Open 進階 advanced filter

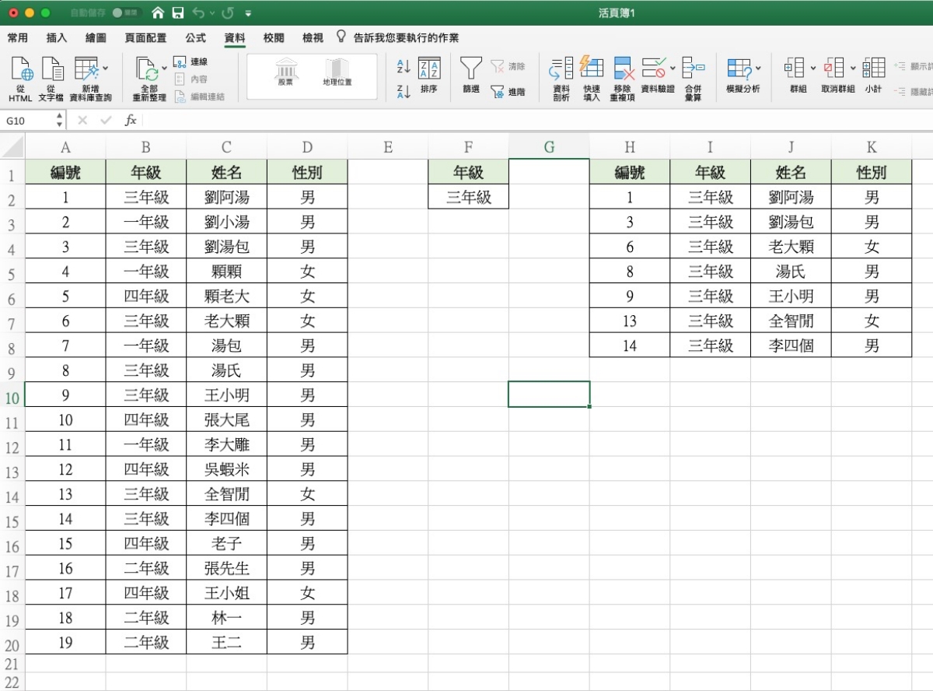(508, 91)
